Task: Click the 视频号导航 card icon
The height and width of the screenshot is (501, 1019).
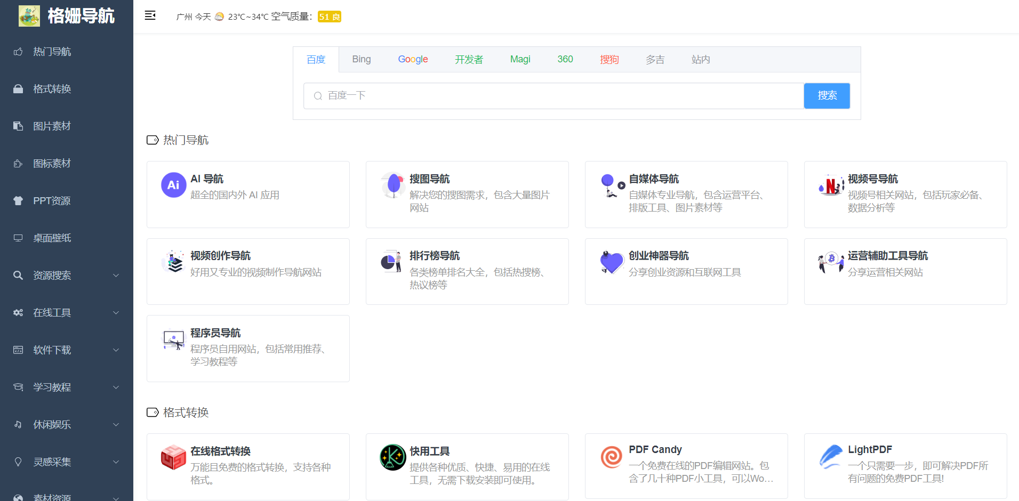Action: point(831,185)
